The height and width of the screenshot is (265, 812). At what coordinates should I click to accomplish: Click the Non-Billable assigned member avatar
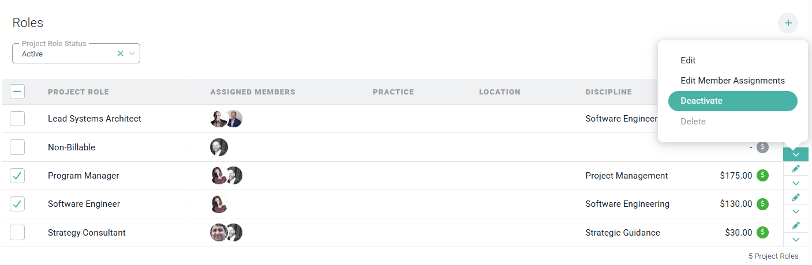click(x=219, y=147)
